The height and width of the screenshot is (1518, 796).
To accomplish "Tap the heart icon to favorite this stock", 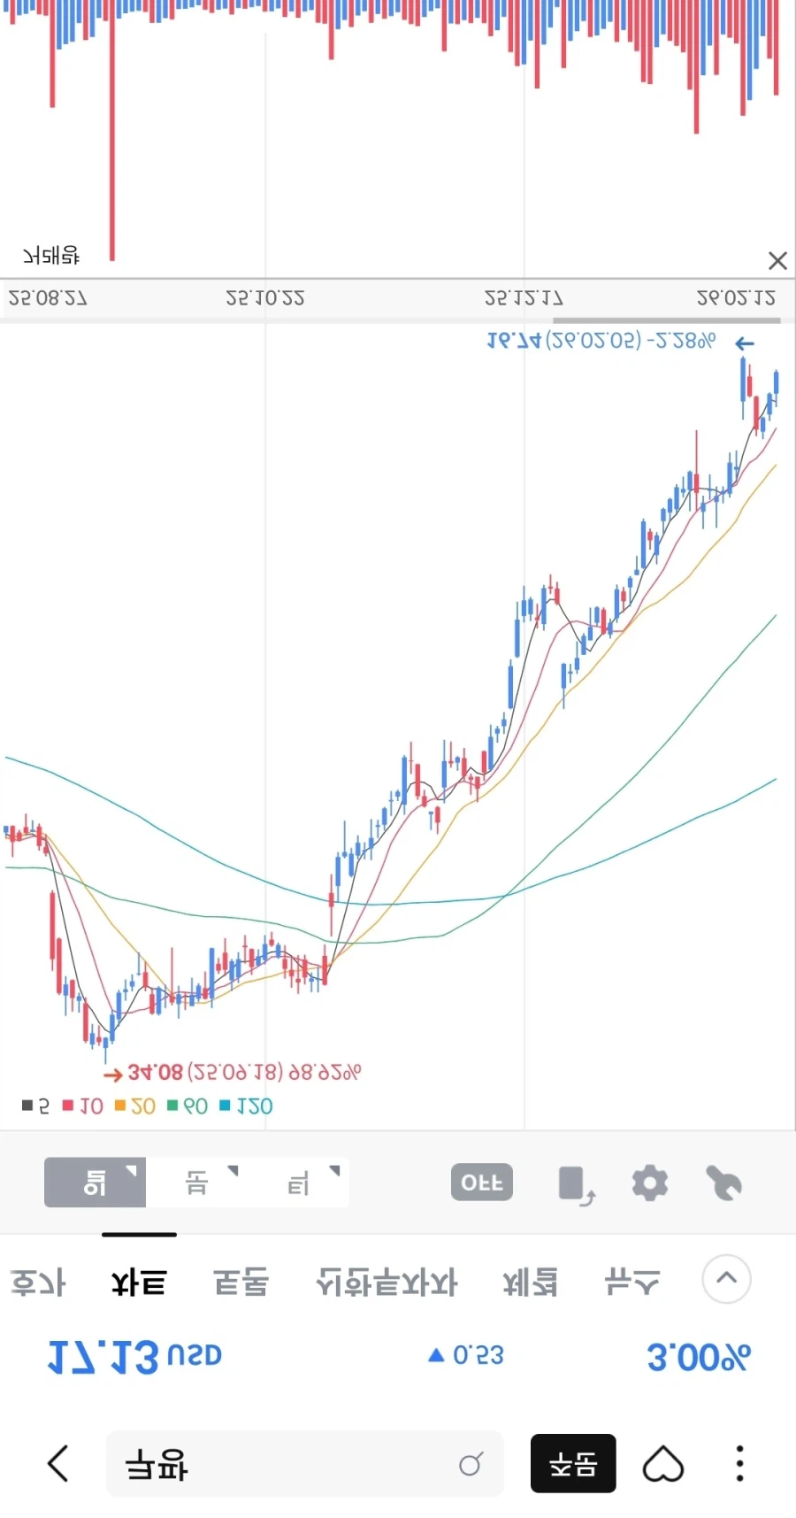I will tap(663, 1463).
